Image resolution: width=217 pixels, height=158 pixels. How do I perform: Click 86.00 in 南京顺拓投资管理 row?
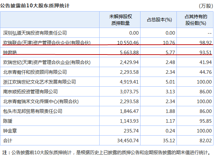point(205,92)
